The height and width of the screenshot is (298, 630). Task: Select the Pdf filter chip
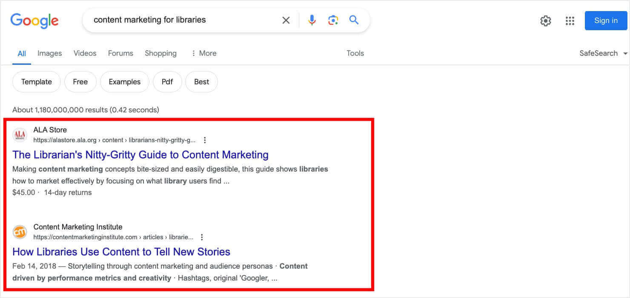pyautogui.click(x=167, y=81)
